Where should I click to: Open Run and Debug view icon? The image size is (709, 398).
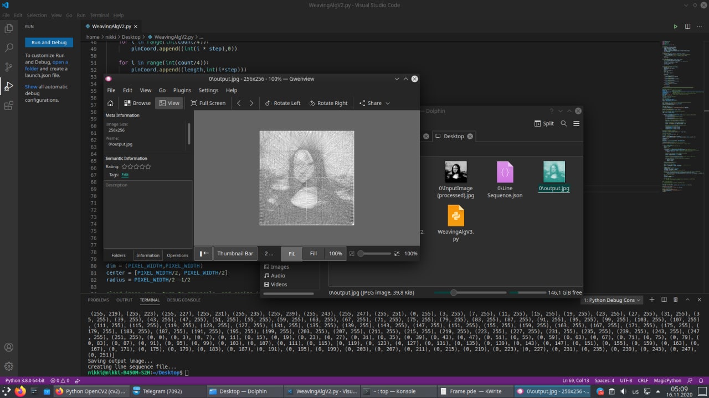[9, 86]
